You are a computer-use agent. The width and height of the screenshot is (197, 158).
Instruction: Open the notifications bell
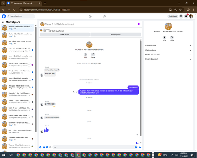tap(186, 16)
